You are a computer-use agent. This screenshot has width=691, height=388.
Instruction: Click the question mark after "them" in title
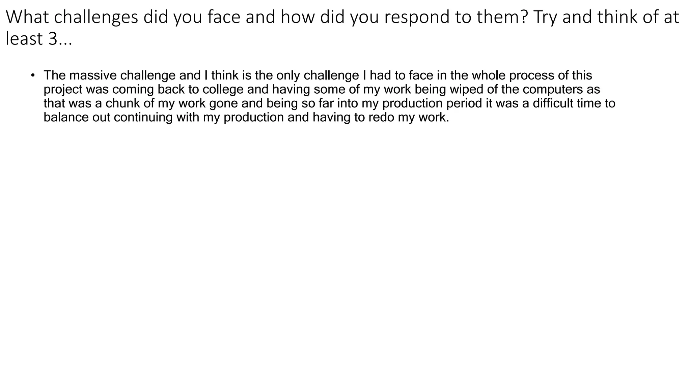524,17
